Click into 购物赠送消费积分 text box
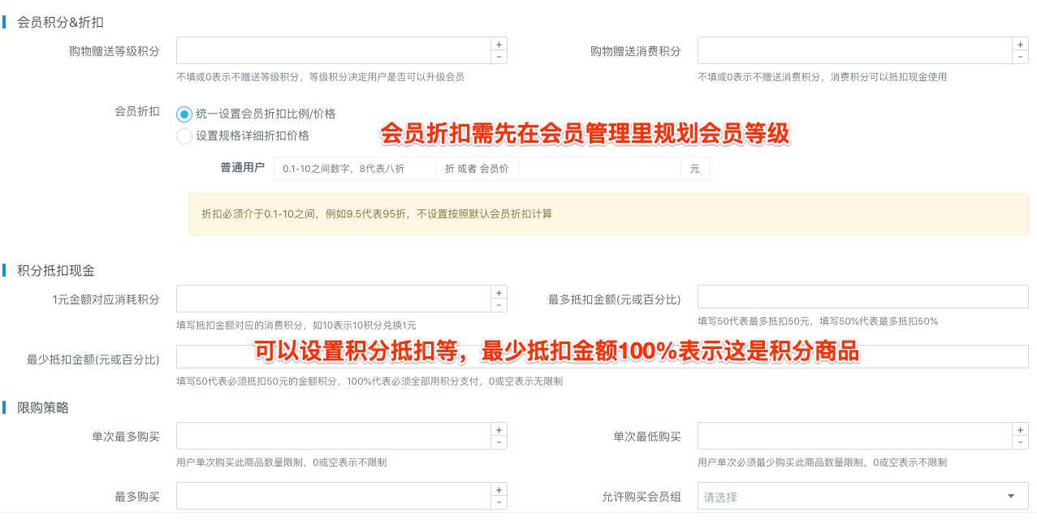The width and height of the screenshot is (1037, 525). (853, 50)
